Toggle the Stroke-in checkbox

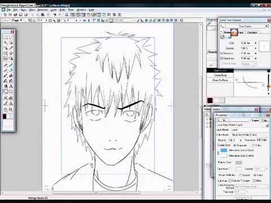point(222,54)
